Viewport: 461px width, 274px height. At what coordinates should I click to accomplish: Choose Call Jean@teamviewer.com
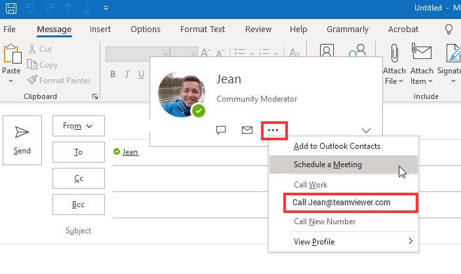pos(350,203)
